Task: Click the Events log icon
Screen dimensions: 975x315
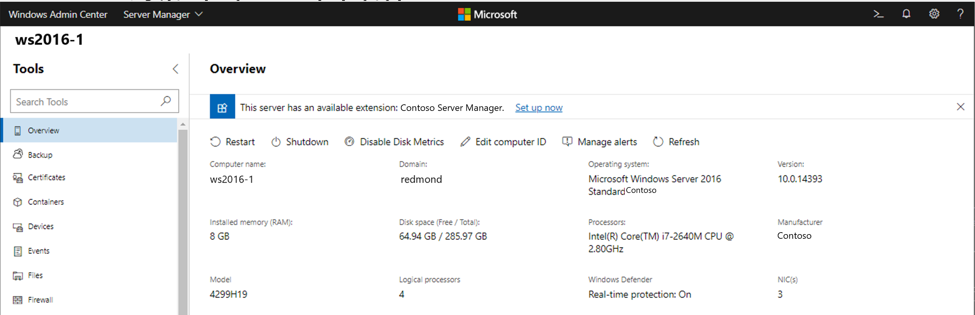Action: pos(18,251)
